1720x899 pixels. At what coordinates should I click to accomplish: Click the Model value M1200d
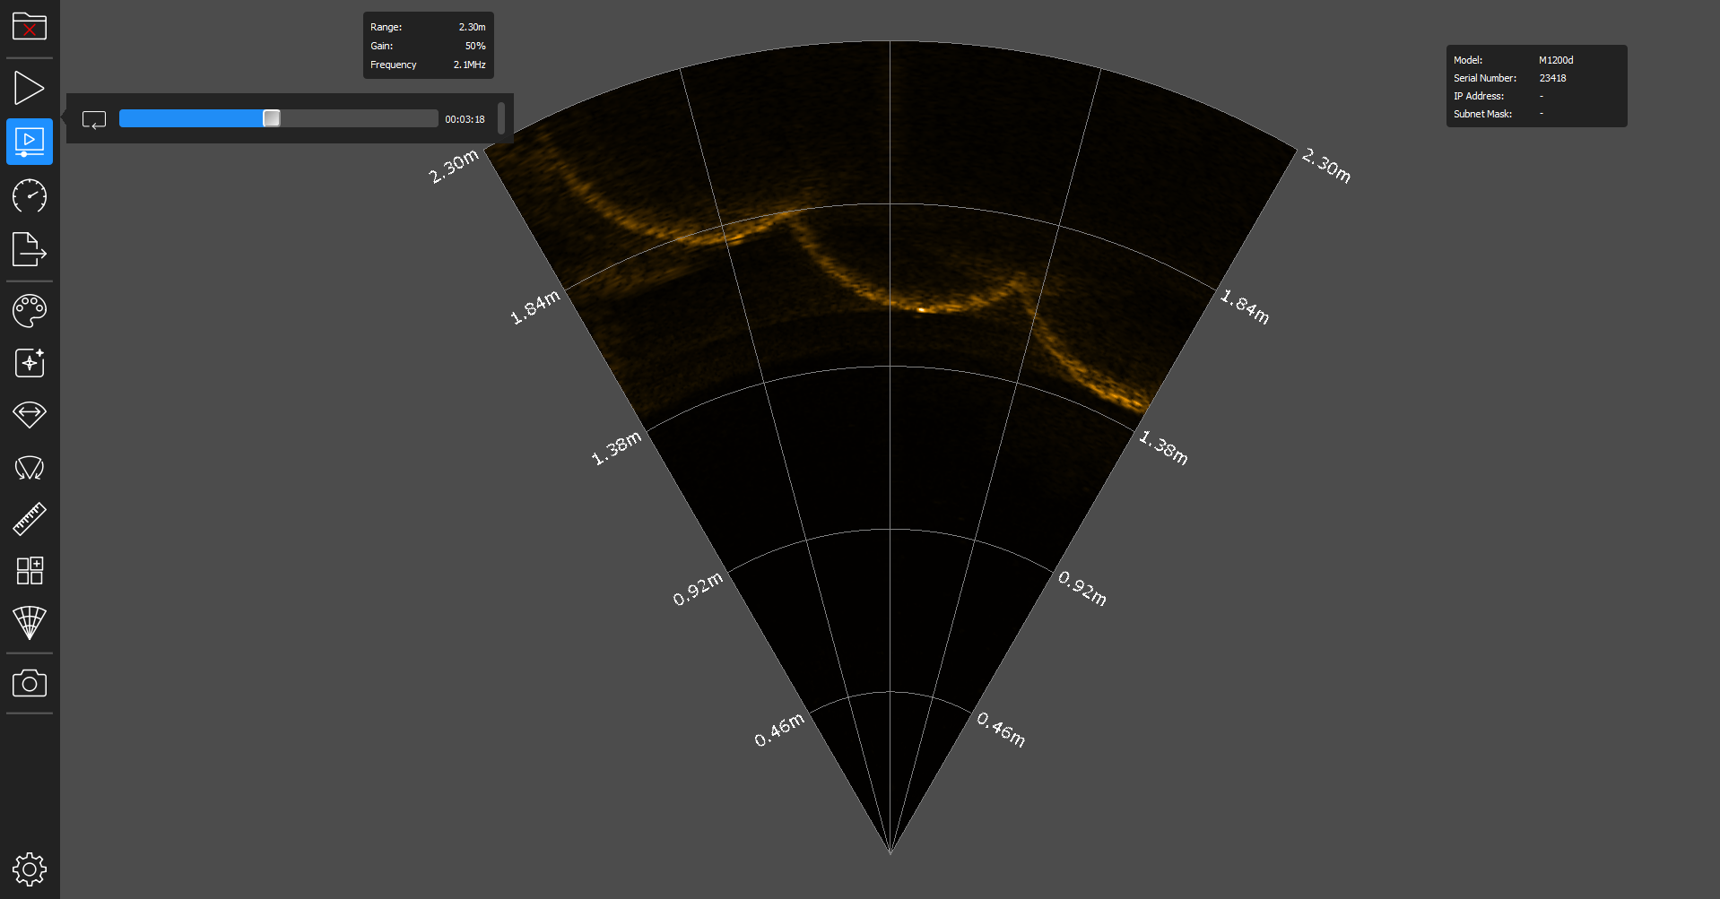[1556, 60]
